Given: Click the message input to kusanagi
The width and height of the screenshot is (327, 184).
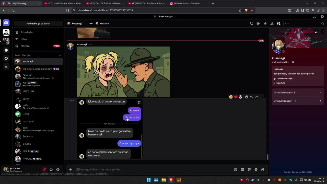Looking at the screenshot, I should (x=153, y=169).
